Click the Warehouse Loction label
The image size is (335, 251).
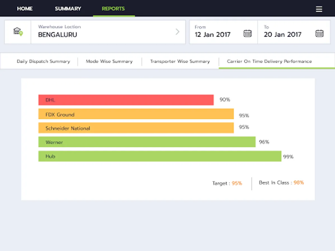click(x=59, y=27)
